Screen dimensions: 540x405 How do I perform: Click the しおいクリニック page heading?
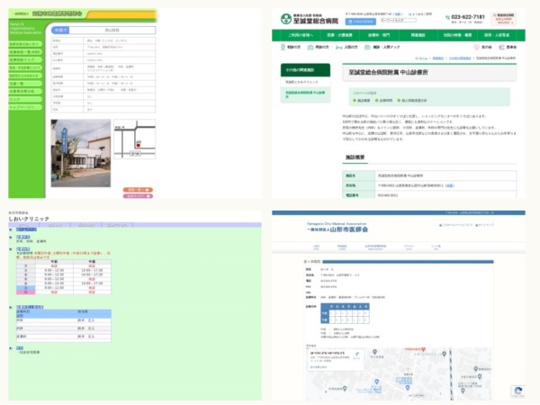29,219
